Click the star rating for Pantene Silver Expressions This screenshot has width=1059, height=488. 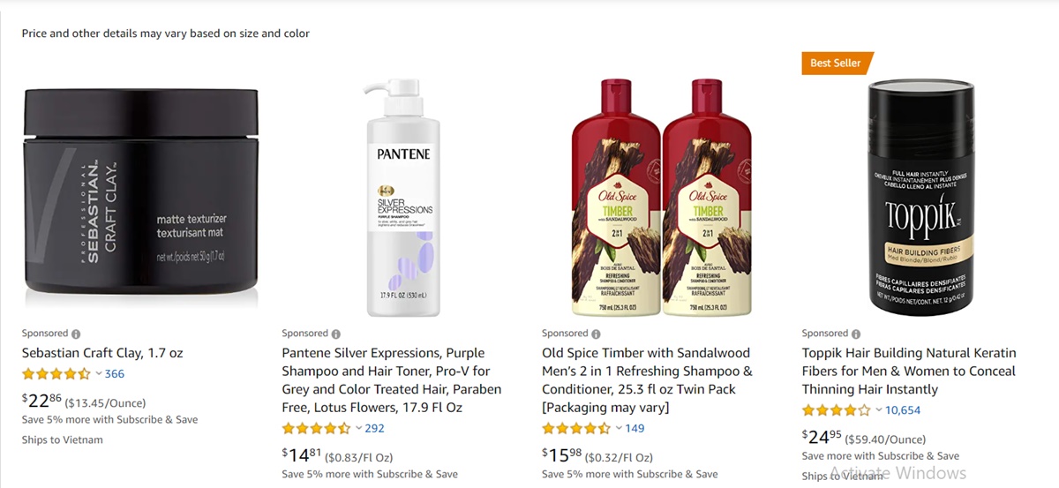click(x=316, y=429)
